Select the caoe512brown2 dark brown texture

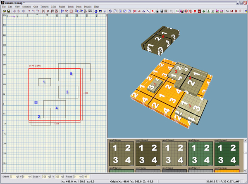[148, 154]
